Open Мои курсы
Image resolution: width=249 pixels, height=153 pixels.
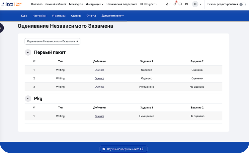(x=76, y=4)
